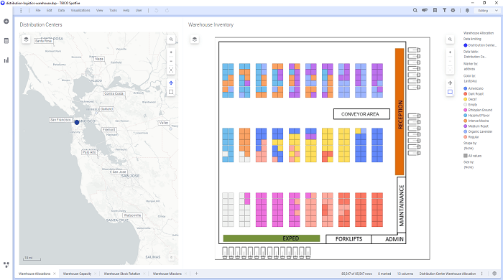Click search magnifier on Distribution Centers map
503x280 pixels.
pyautogui.click(x=171, y=39)
